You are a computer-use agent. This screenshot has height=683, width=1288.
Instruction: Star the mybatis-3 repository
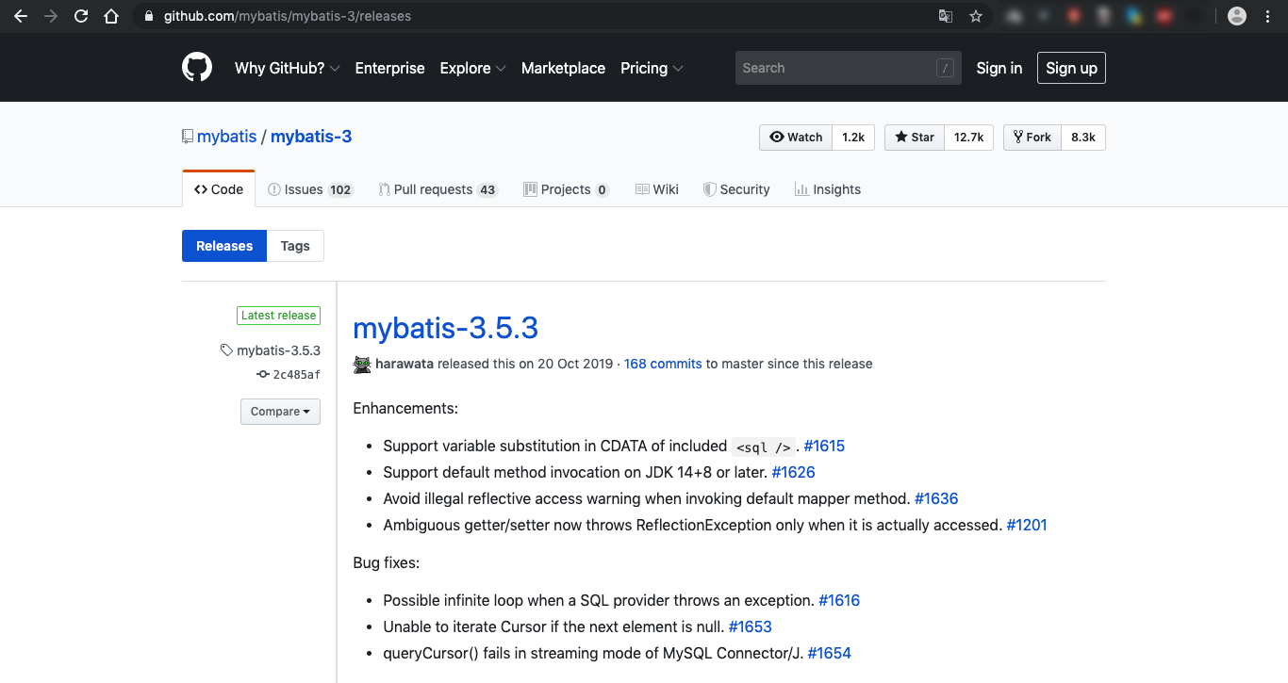(914, 138)
